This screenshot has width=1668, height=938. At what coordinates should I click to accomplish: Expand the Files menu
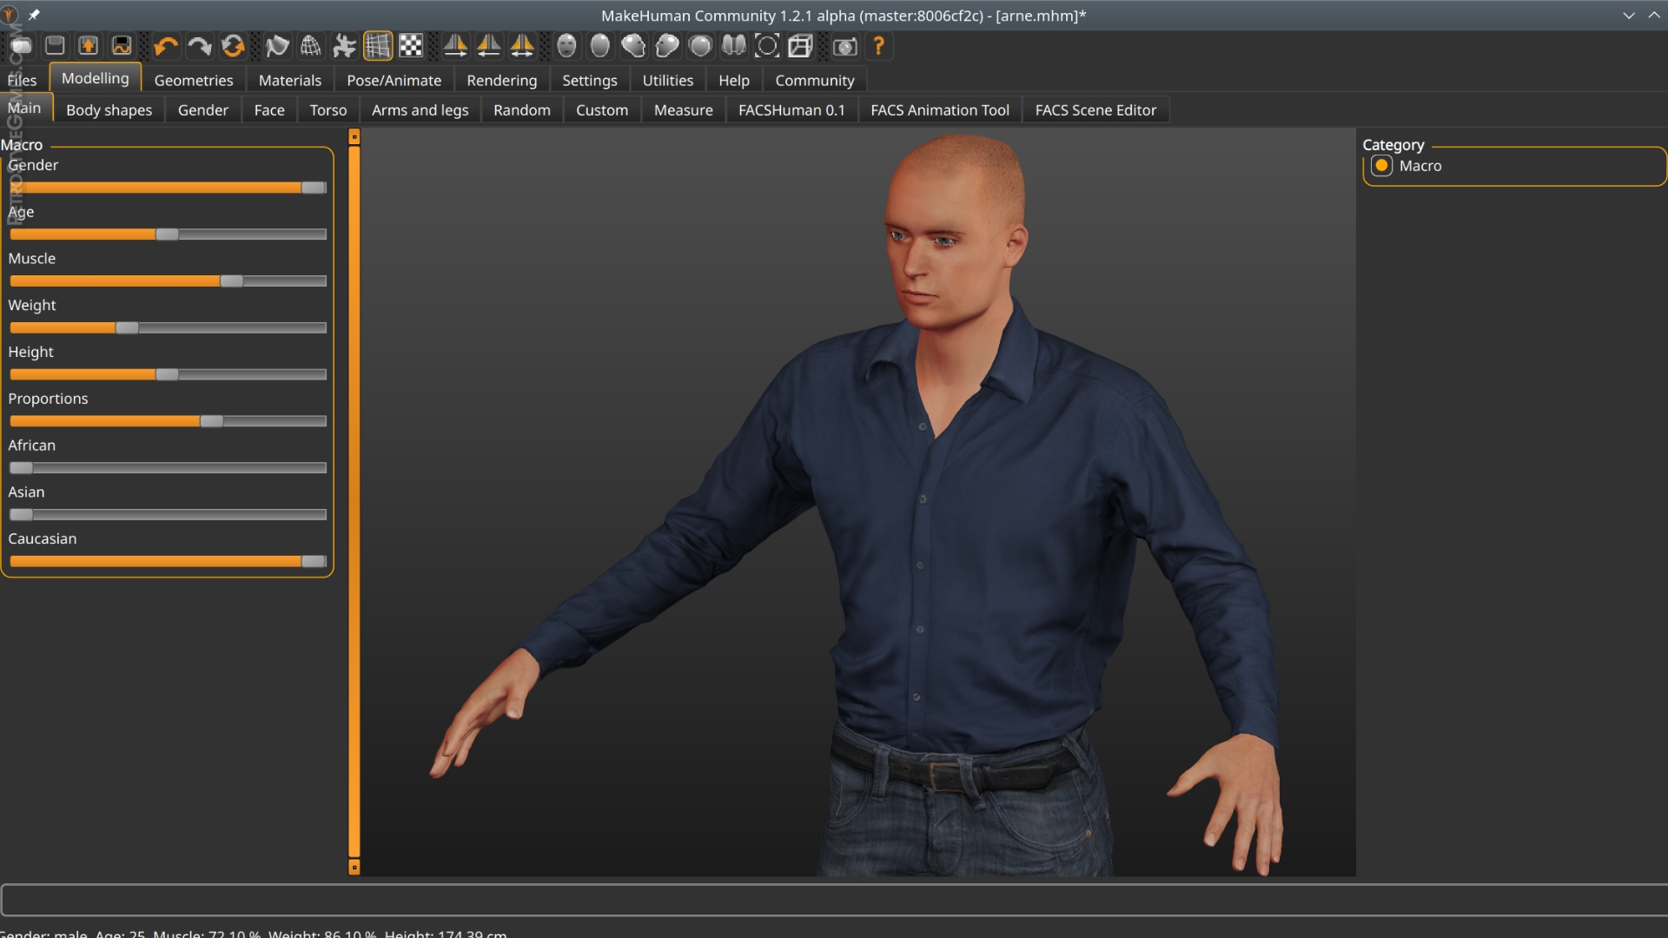[x=22, y=80]
